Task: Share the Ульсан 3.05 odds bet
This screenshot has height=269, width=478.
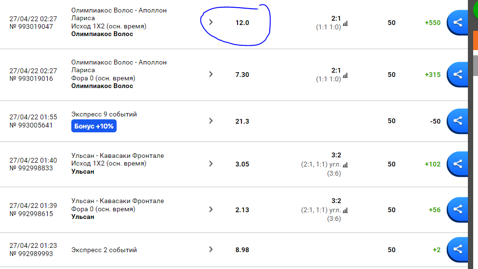Action: (x=458, y=164)
